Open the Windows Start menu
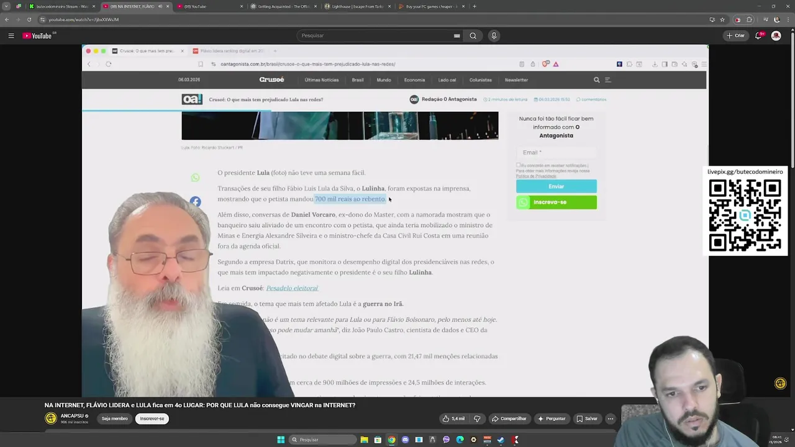 point(281,440)
